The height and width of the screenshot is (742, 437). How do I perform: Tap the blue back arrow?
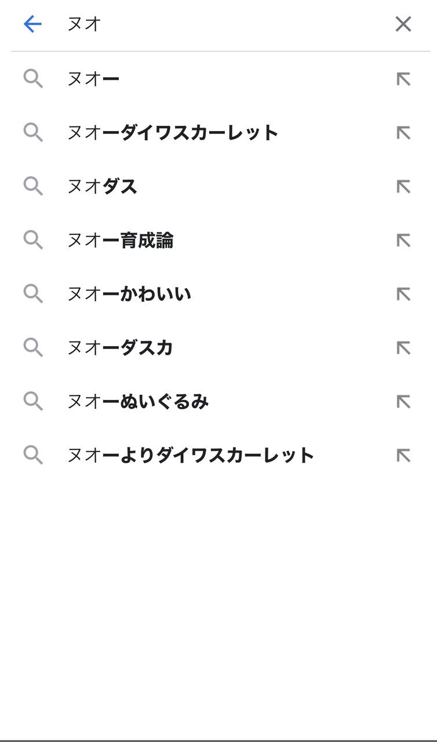(32, 24)
